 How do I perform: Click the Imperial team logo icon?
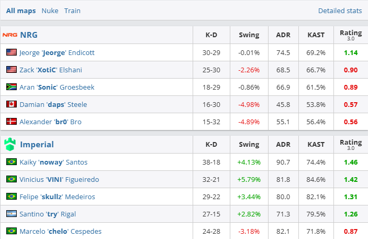point(10,144)
